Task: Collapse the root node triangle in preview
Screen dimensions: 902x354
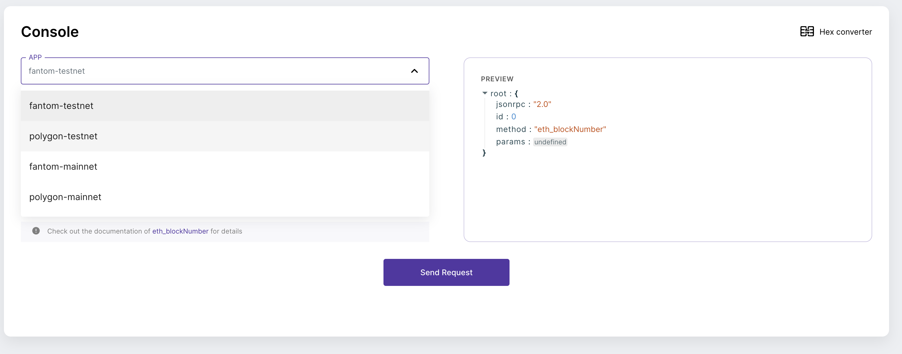Action: (484, 93)
